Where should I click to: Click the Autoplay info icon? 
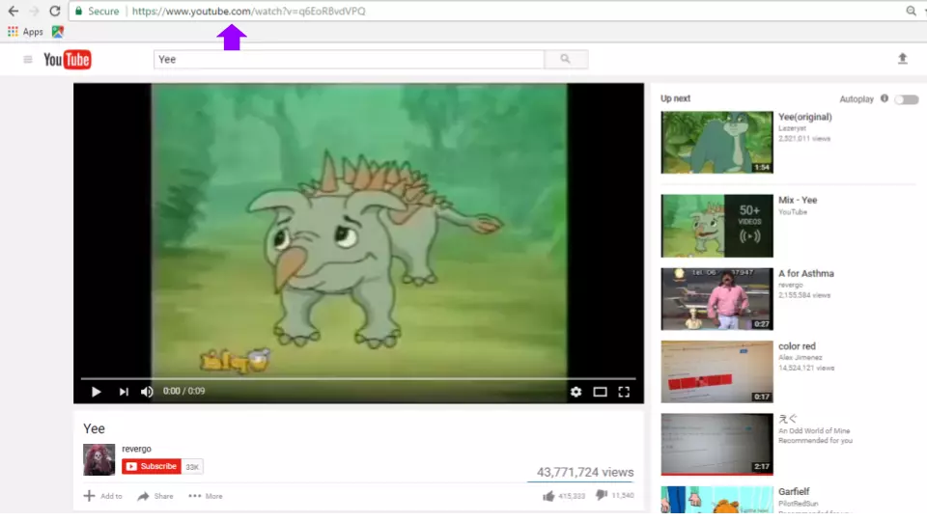[x=885, y=98]
